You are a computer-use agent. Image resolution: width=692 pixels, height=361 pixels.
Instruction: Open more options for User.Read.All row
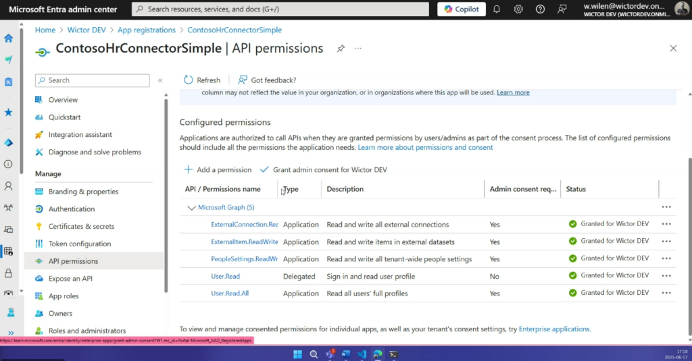[666, 293]
